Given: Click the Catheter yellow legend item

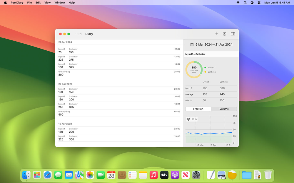Looking at the screenshot, I should click(x=210, y=72).
